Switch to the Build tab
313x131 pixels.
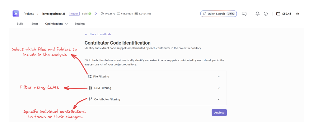click(20, 24)
